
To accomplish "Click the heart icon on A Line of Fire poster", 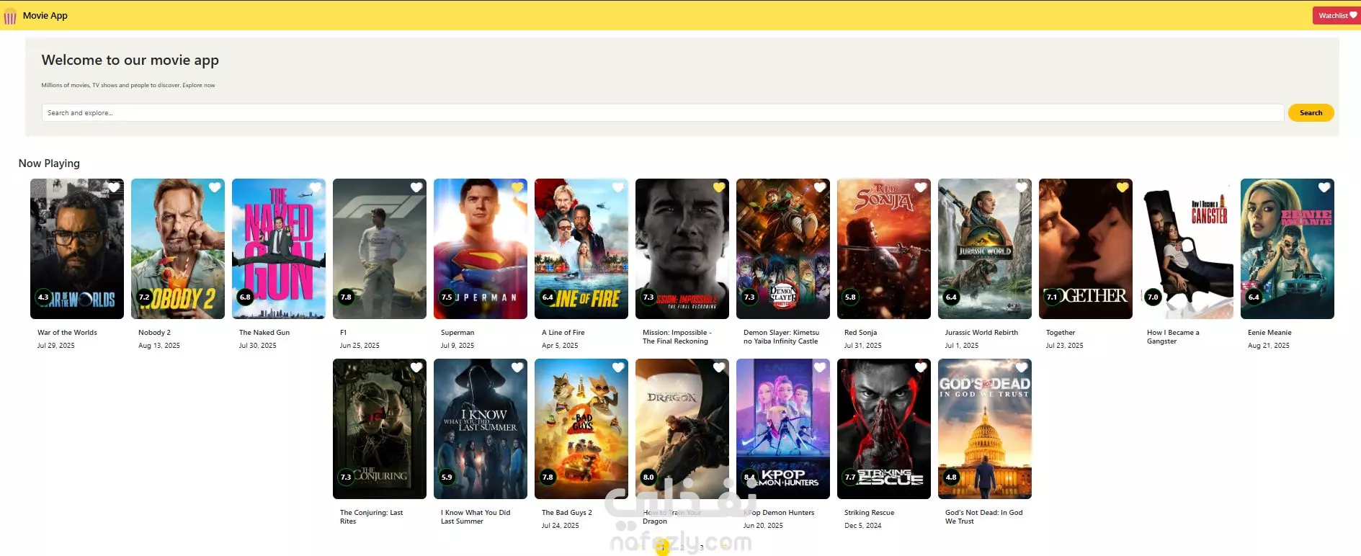I will point(618,187).
